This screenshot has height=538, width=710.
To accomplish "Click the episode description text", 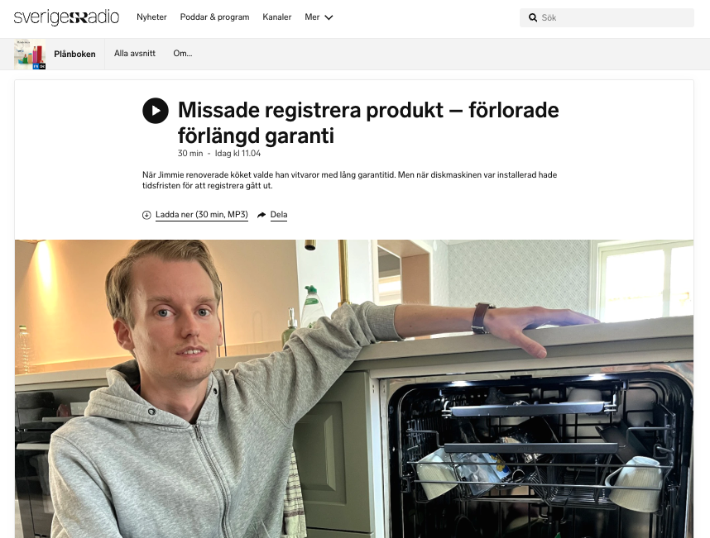I will pyautogui.click(x=349, y=180).
